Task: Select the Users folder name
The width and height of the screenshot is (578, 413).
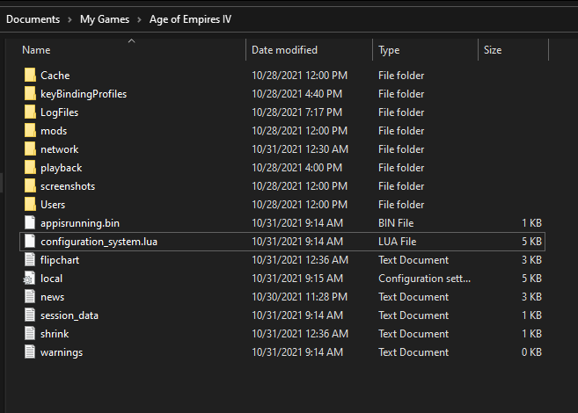Action: (x=53, y=205)
